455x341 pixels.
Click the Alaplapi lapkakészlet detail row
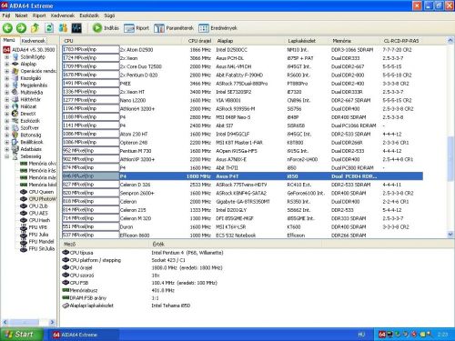click(x=126, y=306)
